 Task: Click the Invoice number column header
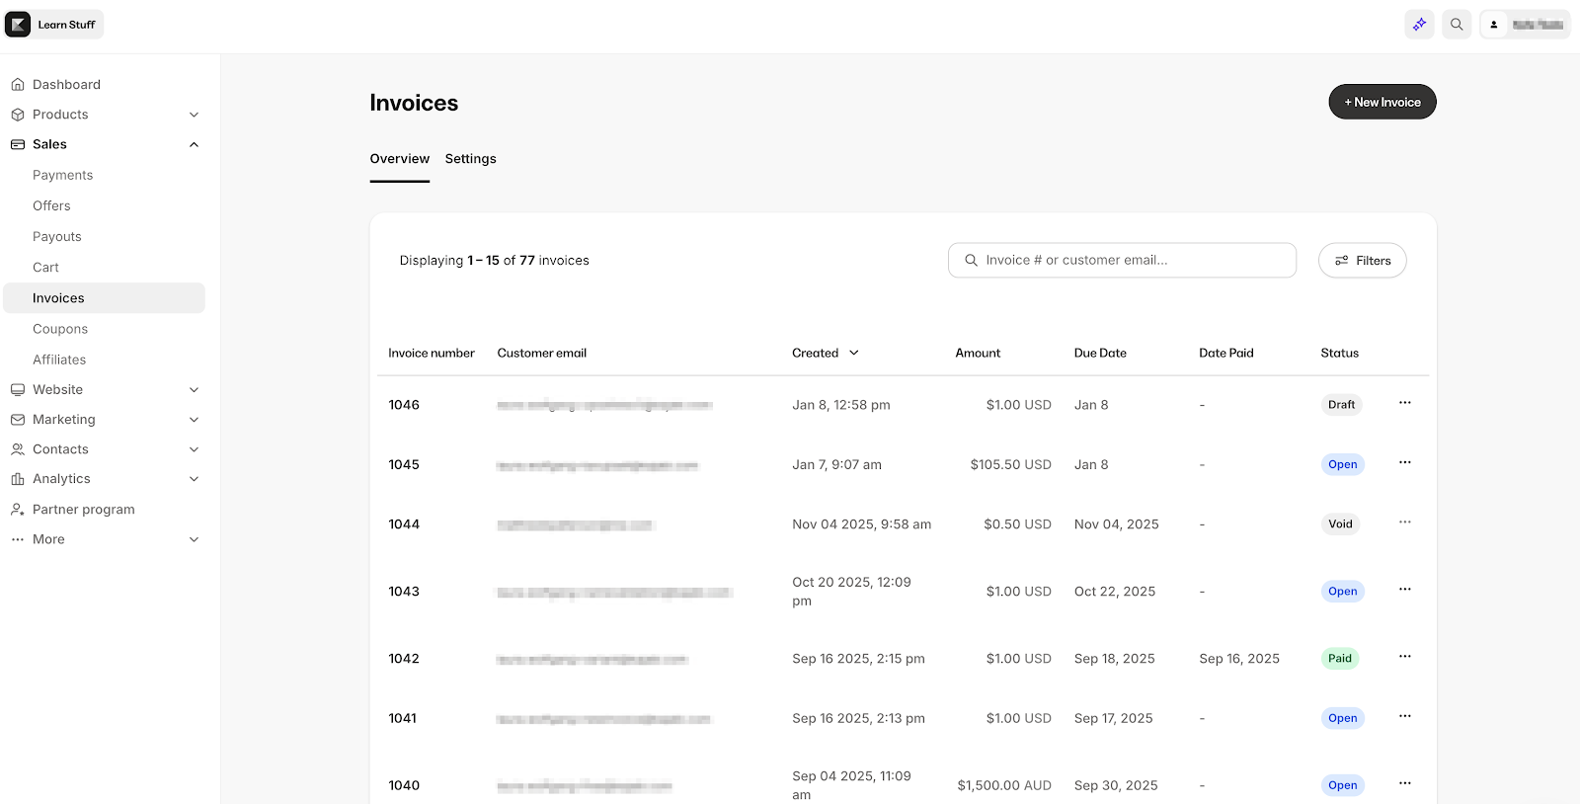tap(432, 353)
